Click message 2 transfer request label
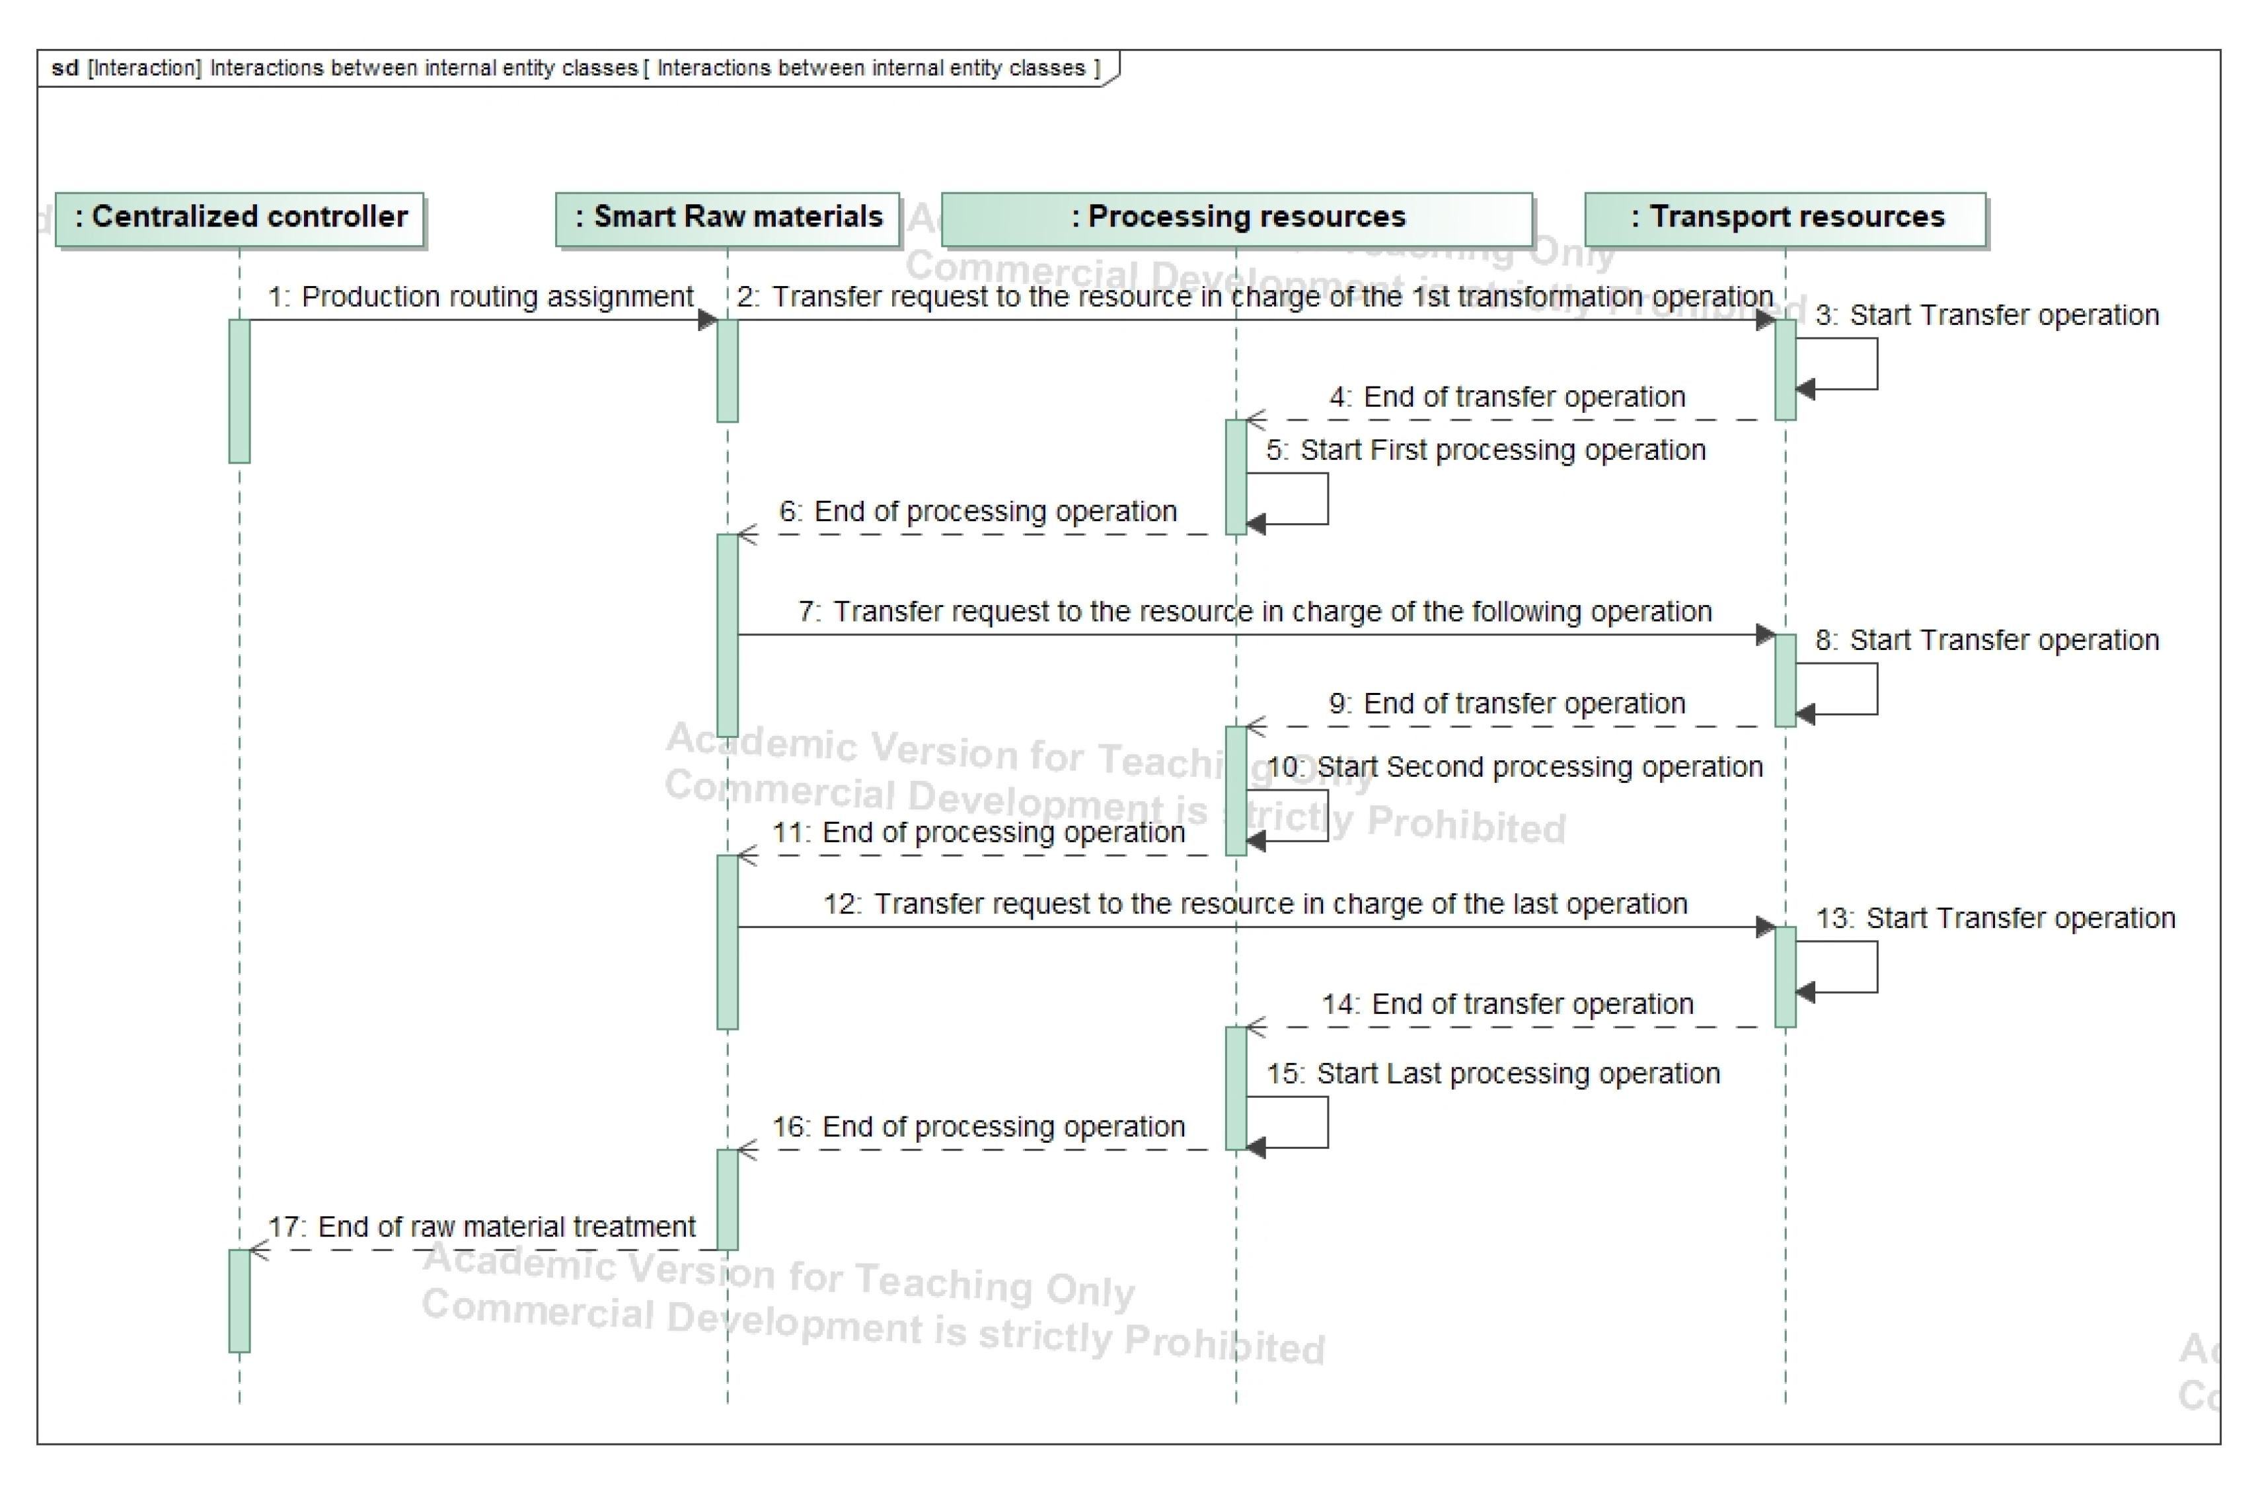The image size is (2258, 1485). tap(1254, 297)
